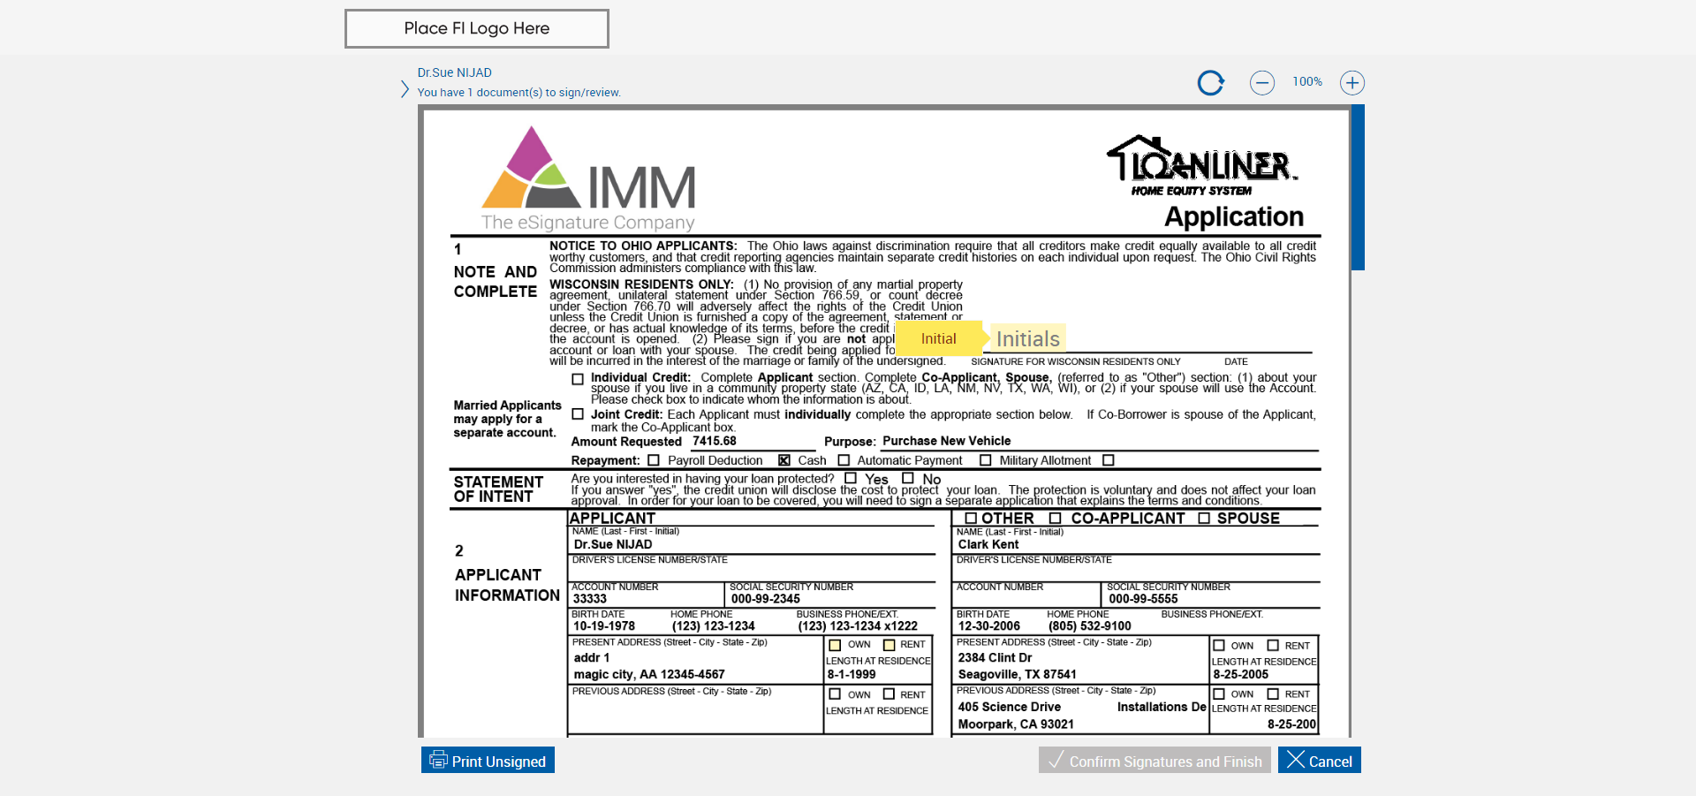The height and width of the screenshot is (796, 1696).
Task: Click the address line 2384 Clint Dr
Action: (x=996, y=657)
